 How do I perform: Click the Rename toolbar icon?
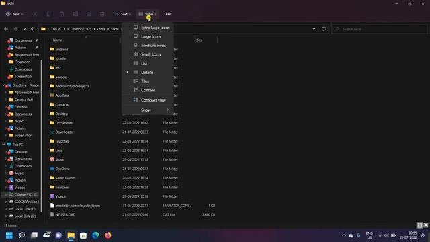[75, 14]
